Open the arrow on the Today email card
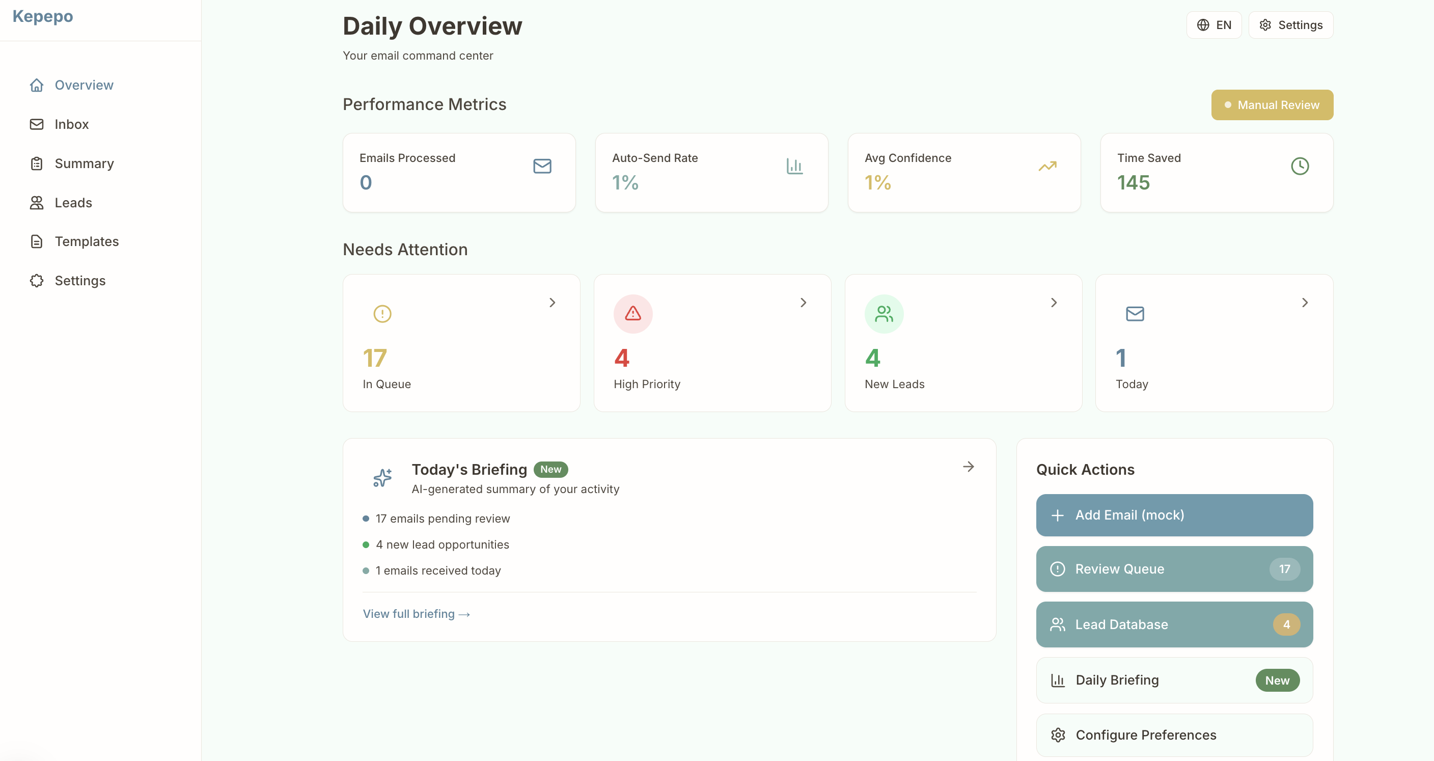1434x761 pixels. pos(1305,302)
